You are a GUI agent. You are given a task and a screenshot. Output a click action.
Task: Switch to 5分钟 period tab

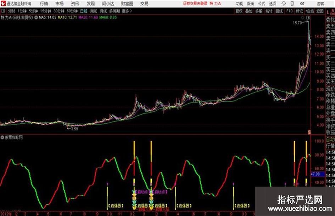point(33,11)
